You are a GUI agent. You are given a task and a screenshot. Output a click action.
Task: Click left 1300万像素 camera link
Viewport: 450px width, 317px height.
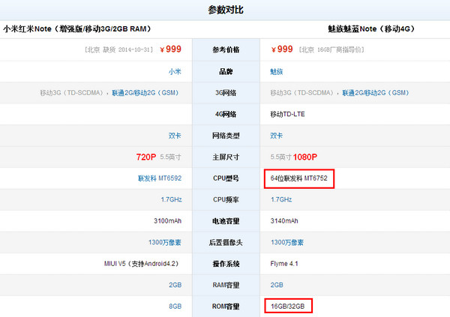coord(165,242)
